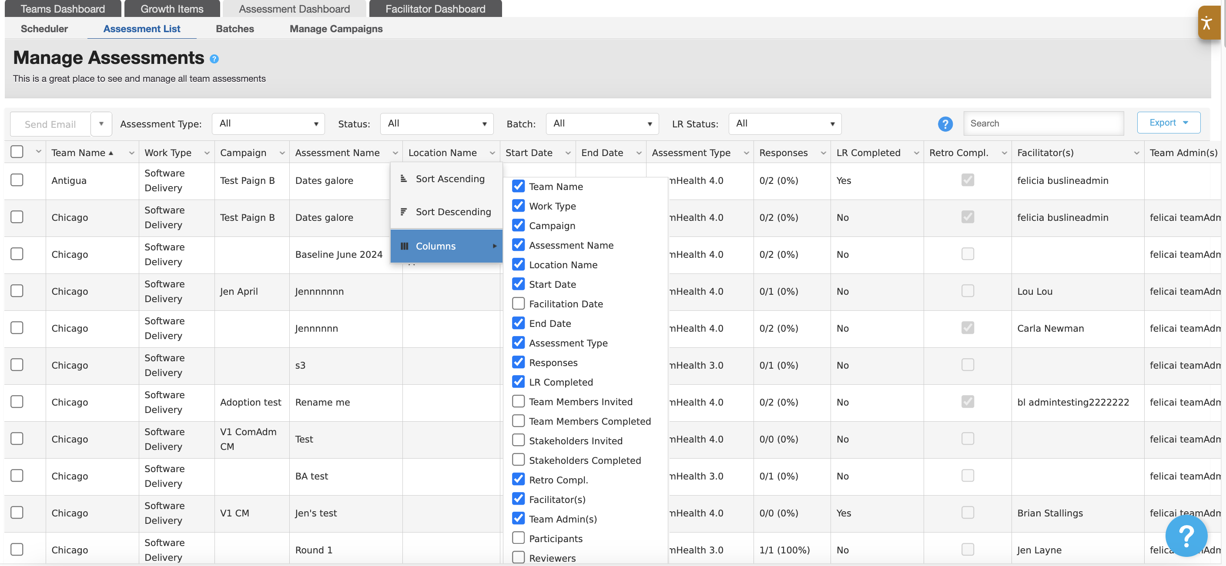Open Location Name column menu arrow
This screenshot has width=1226, height=566.
[492, 153]
